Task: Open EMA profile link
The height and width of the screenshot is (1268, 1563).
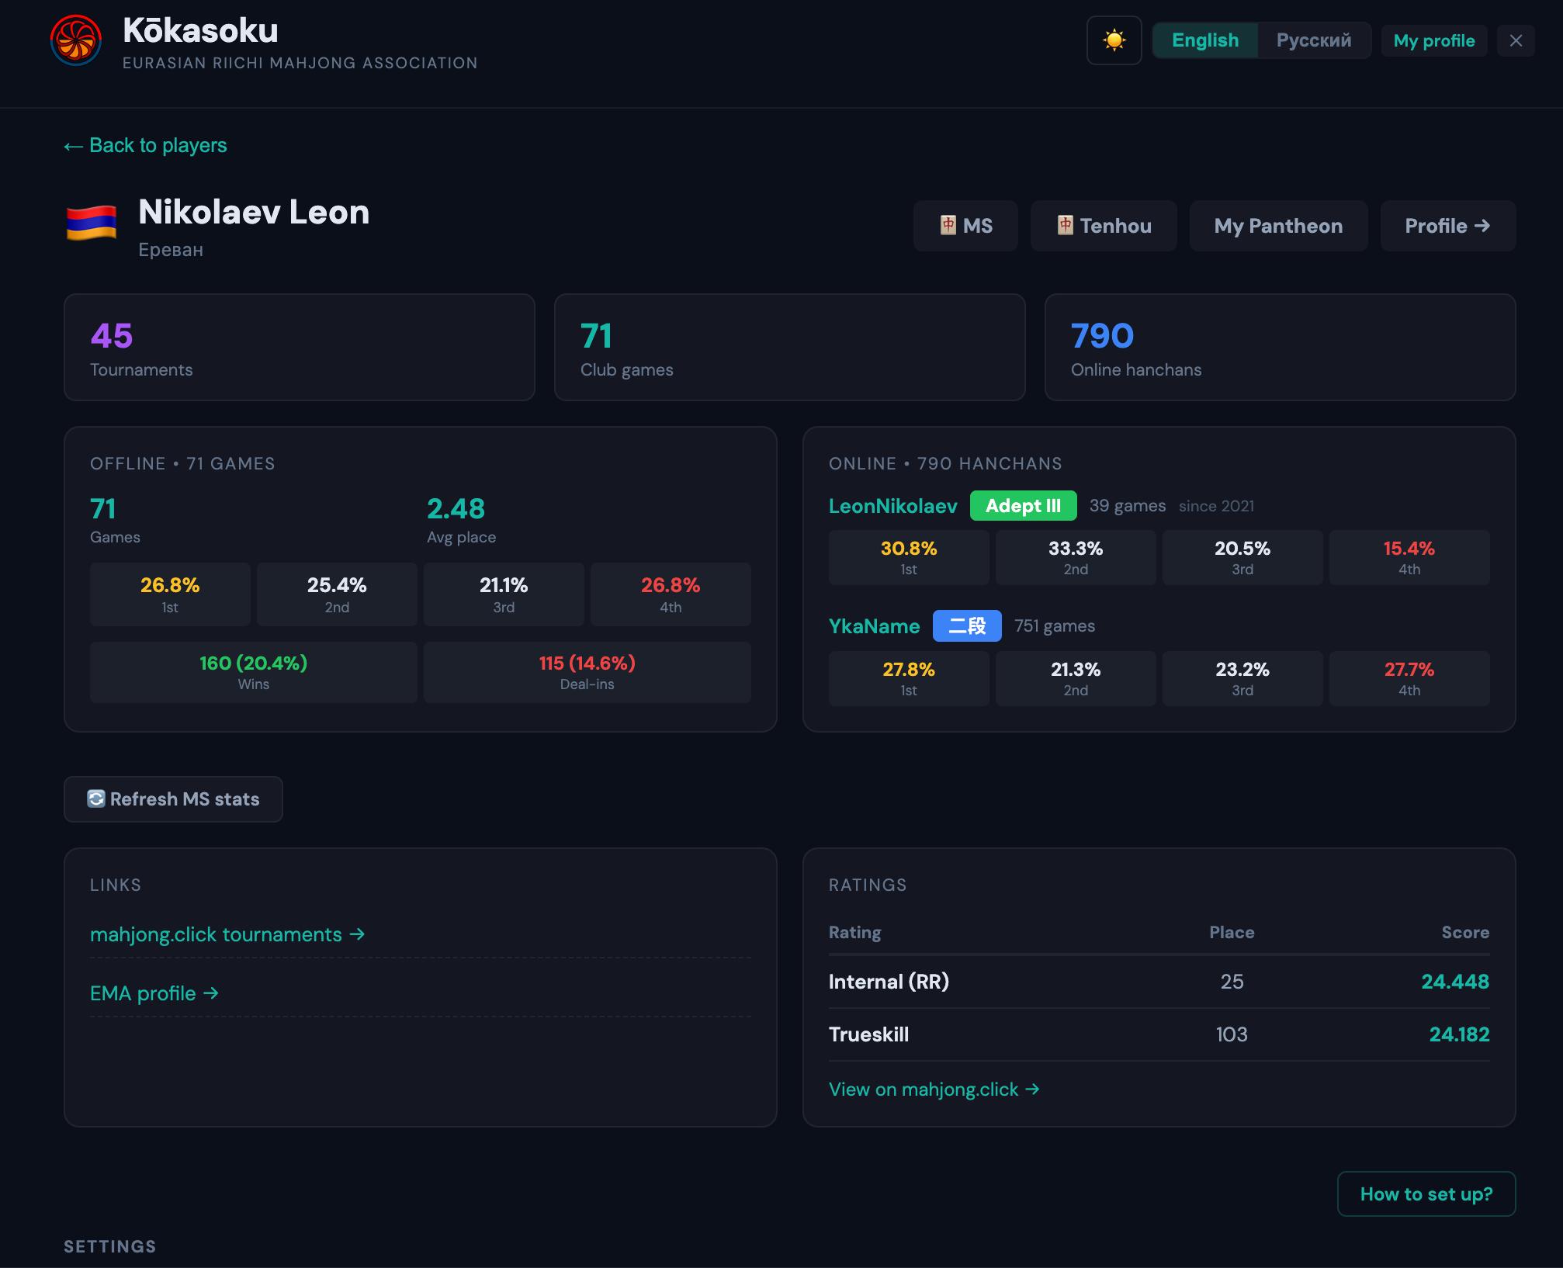Action: coord(154,993)
